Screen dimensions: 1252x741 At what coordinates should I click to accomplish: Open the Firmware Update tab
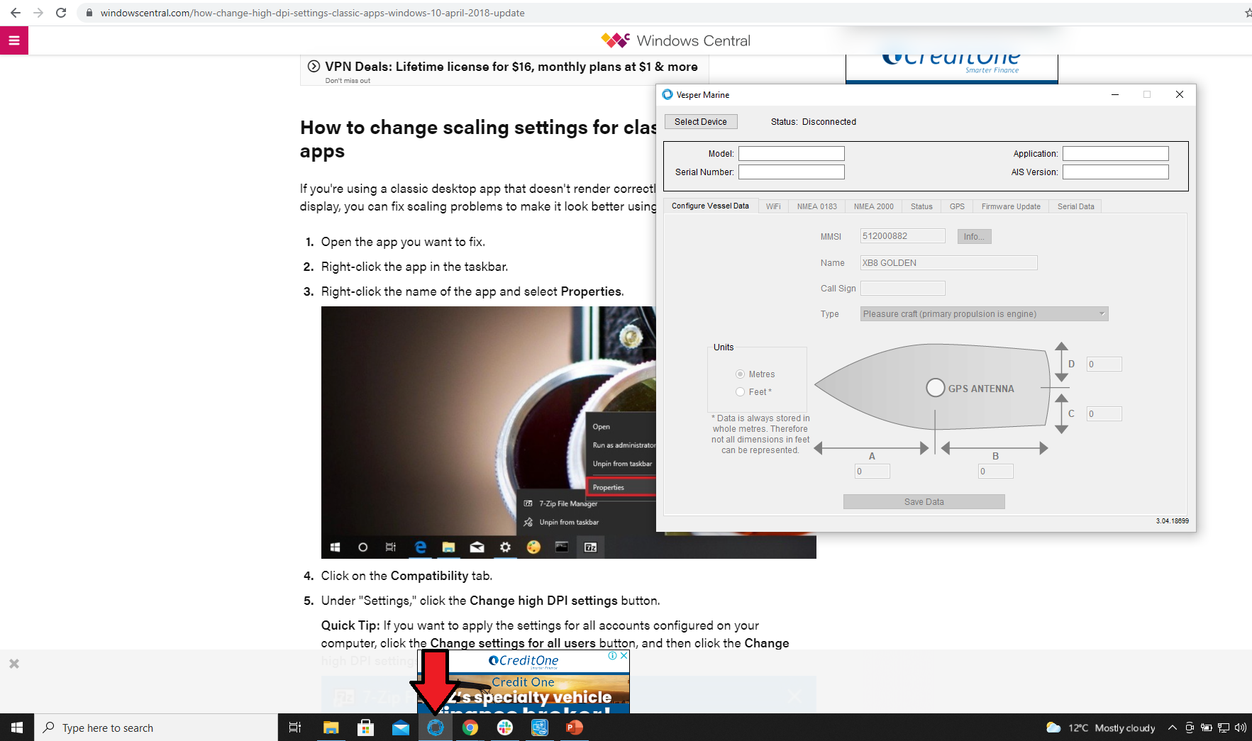click(1011, 206)
